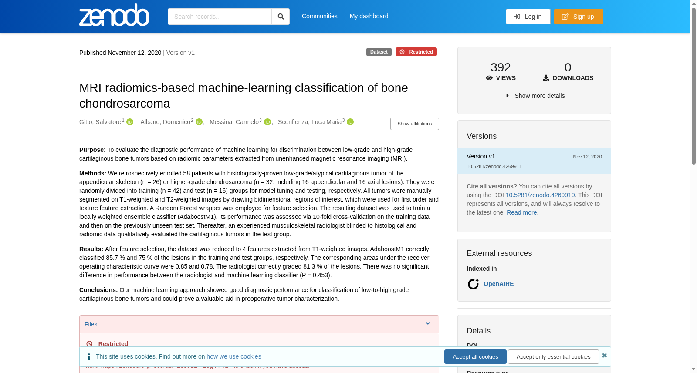
Task: Click the Zenodo logo
Action: 114,15
